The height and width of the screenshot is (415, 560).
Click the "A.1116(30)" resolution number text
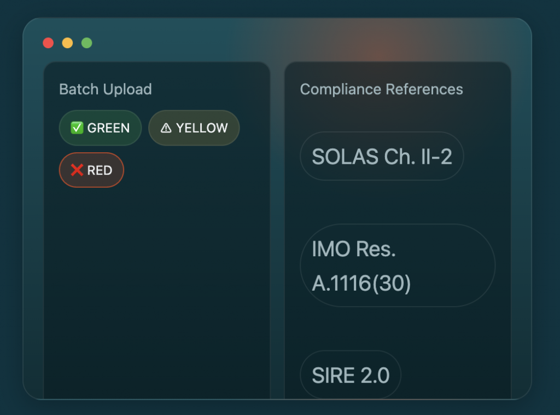(361, 283)
